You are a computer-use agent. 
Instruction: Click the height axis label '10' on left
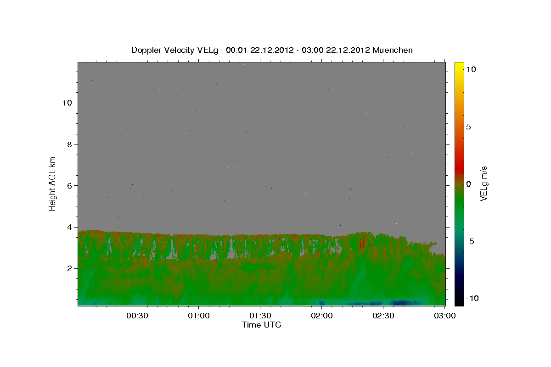click(x=68, y=103)
